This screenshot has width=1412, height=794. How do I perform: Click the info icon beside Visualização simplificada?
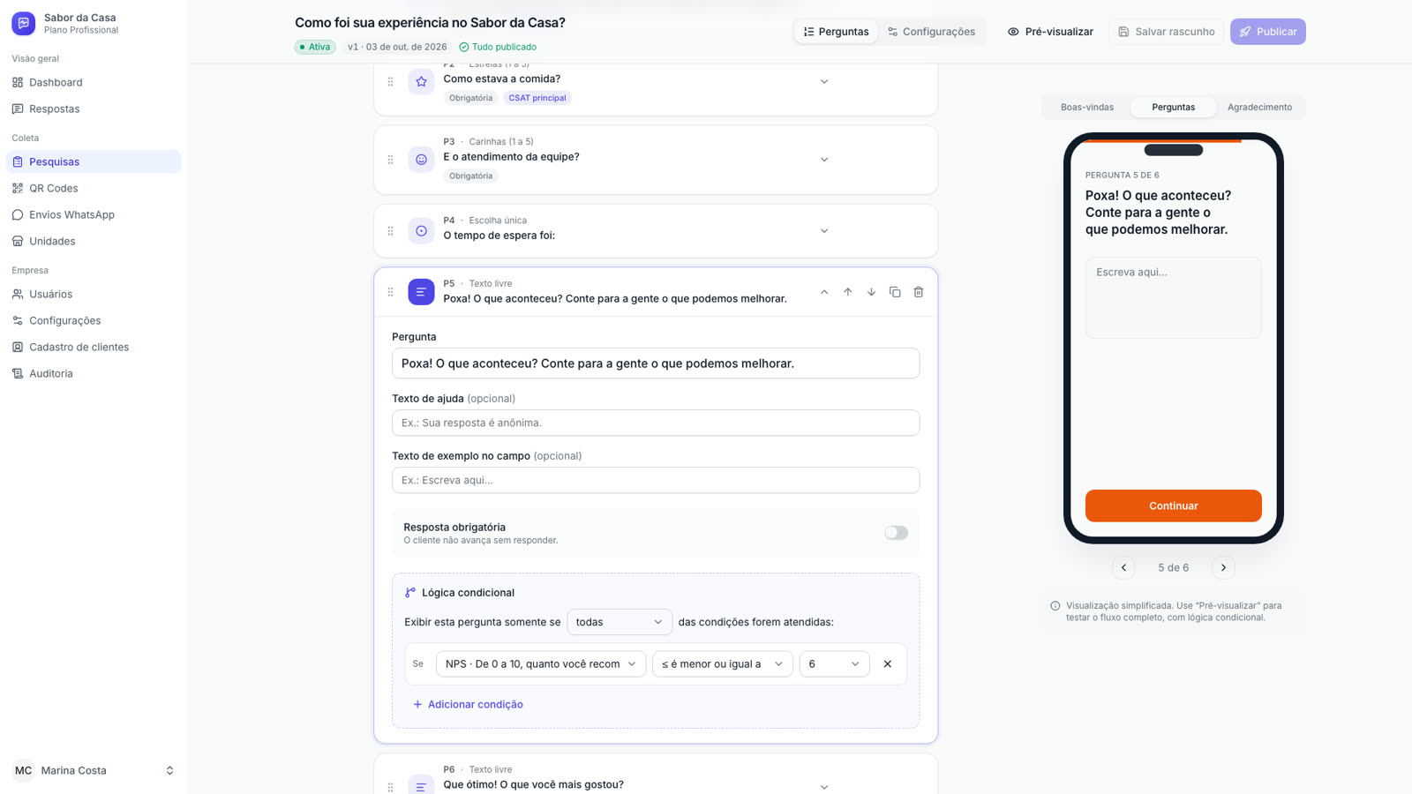[x=1055, y=606]
